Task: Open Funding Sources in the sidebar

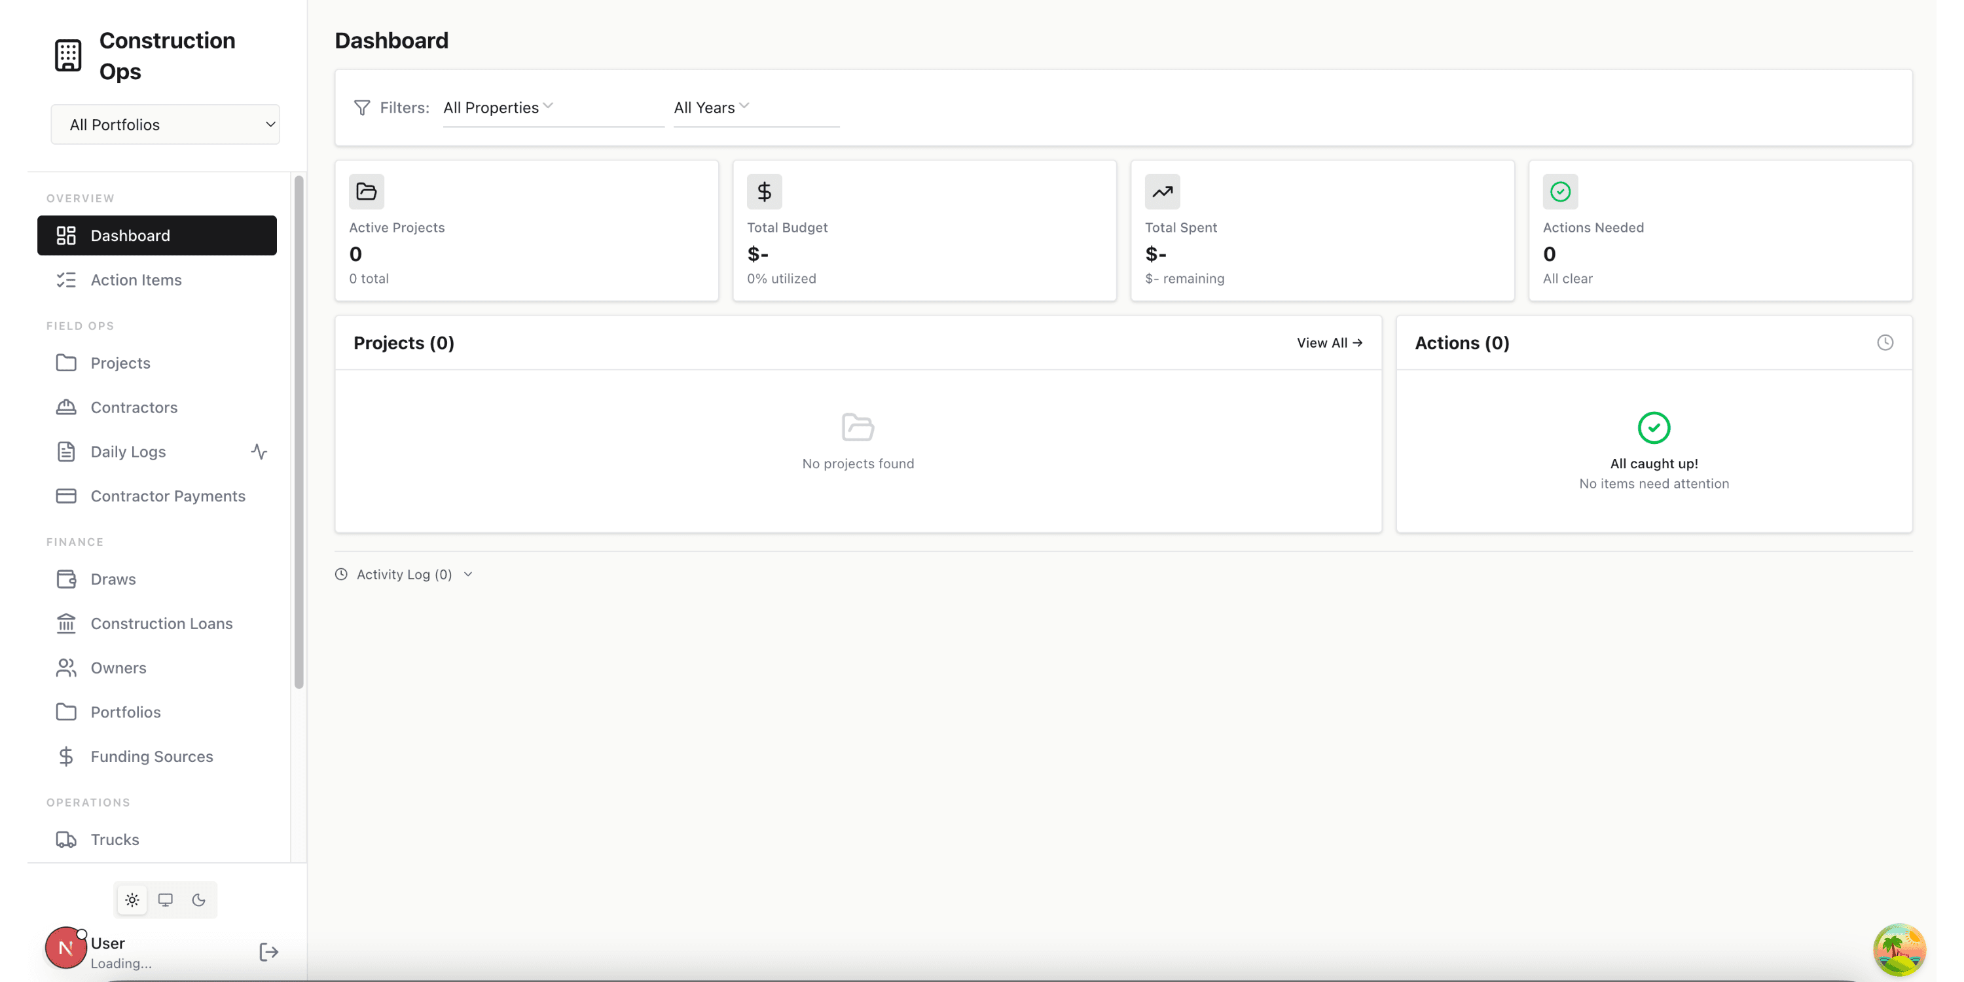Action: click(157, 756)
